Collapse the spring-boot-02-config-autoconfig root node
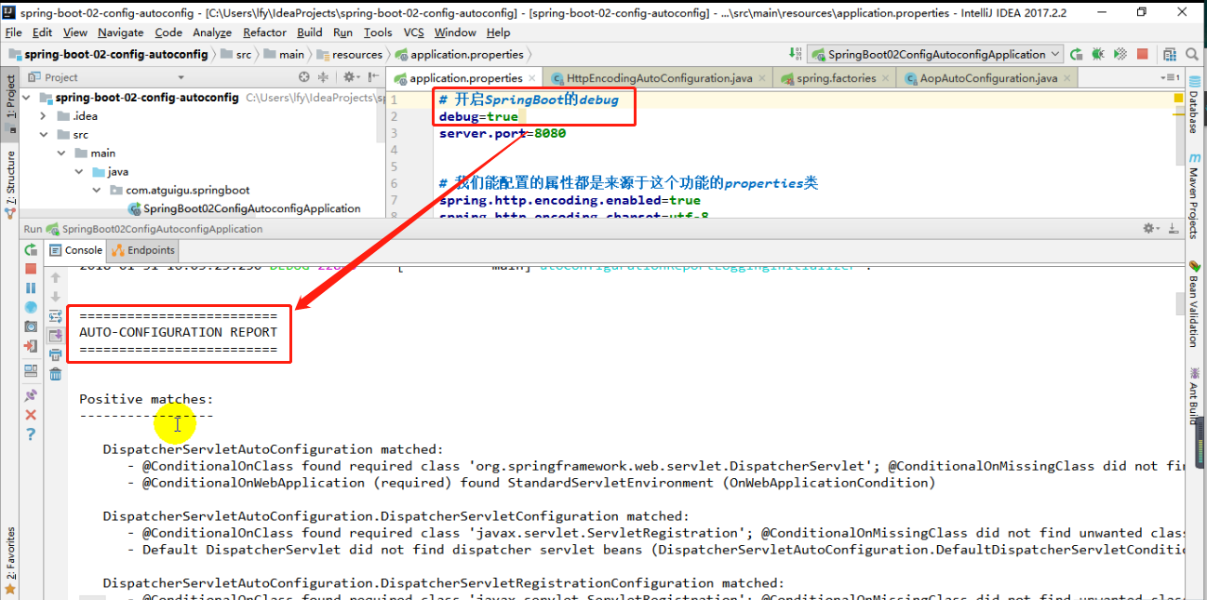Viewport: 1207px width, 600px height. point(26,98)
